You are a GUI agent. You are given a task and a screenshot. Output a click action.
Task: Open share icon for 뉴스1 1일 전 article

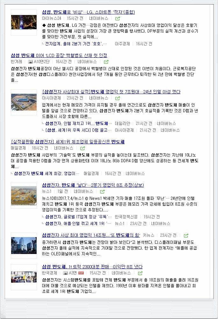click(x=102, y=192)
